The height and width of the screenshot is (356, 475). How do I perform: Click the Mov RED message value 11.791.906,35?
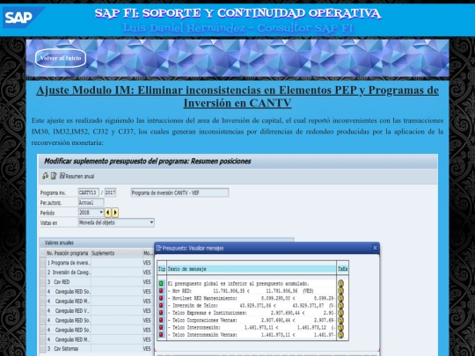click(229, 291)
